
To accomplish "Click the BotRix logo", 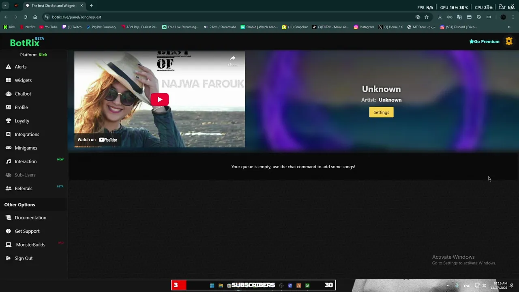I will coord(25,43).
